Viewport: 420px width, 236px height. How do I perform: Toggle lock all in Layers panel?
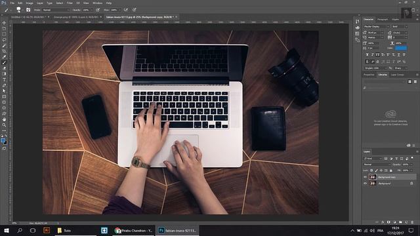click(x=391, y=170)
